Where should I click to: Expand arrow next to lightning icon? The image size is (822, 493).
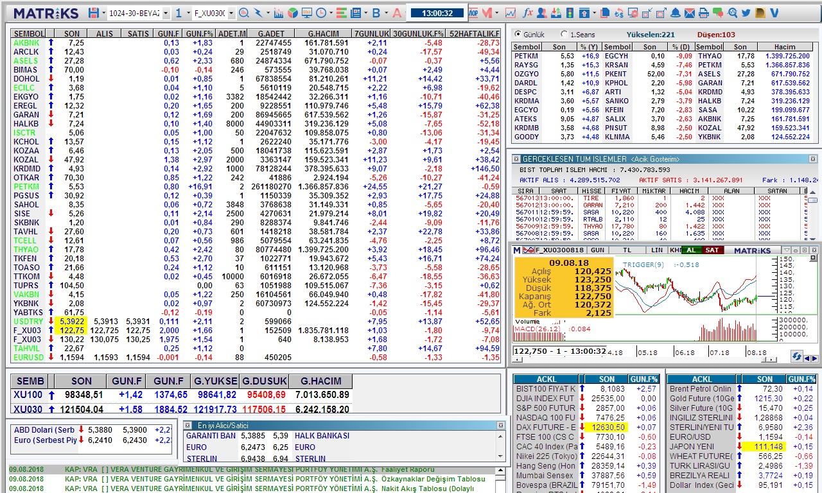pyautogui.click(x=268, y=13)
